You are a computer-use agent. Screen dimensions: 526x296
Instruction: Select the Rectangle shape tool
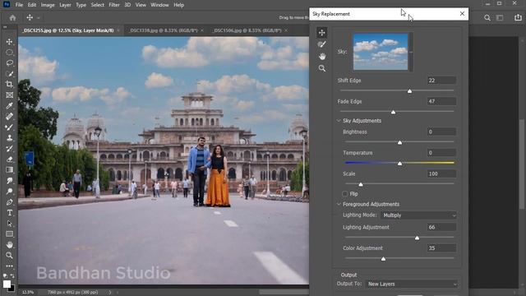[x=9, y=234]
